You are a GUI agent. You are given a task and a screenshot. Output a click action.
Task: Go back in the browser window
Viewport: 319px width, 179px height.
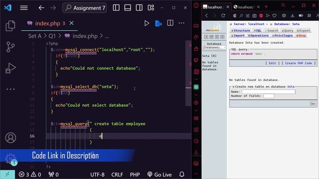(206, 15)
